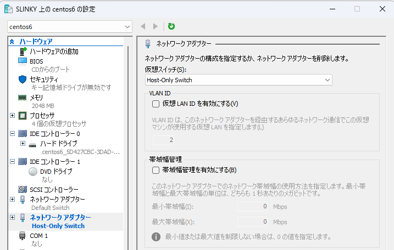
Task: Click the hardware tree vertical scrollbar
Action: [x=128, y=148]
